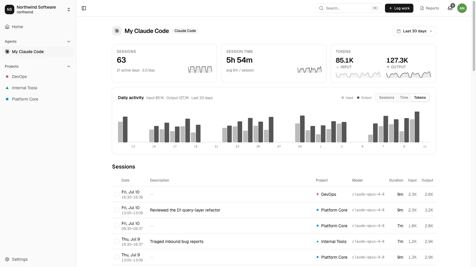Click the sessions sparkline chart
The width and height of the screenshot is (476, 267).
coord(200,69)
